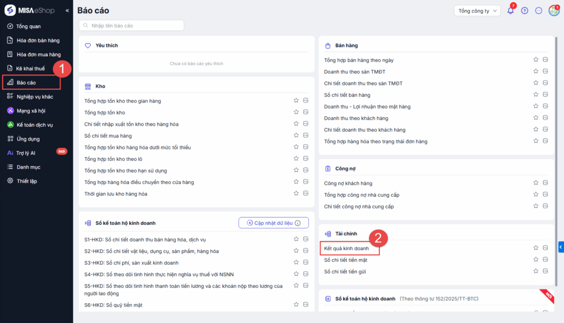
Task: Collapse the left sidebar with double chevron
Action: [67, 10]
